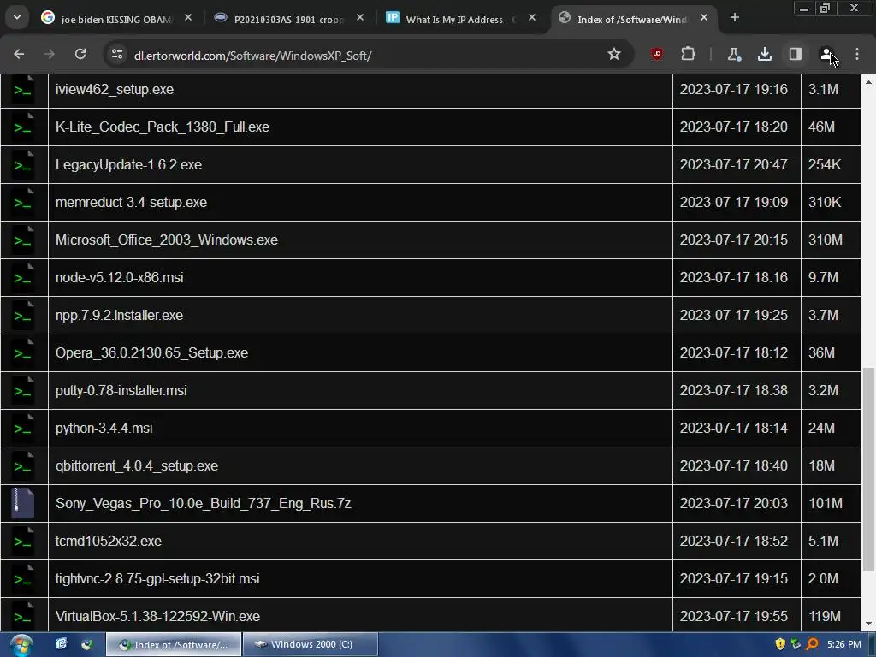Open npp.7.9.2.Installer.exe link
This screenshot has height=657, width=876.
(x=119, y=315)
